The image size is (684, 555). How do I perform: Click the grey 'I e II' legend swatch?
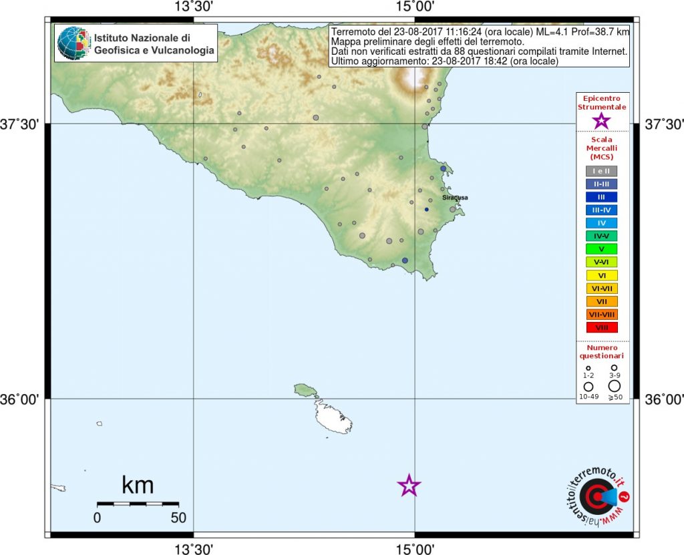tap(601, 171)
